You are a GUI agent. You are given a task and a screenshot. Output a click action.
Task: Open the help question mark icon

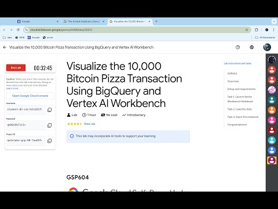[x=237, y=47]
